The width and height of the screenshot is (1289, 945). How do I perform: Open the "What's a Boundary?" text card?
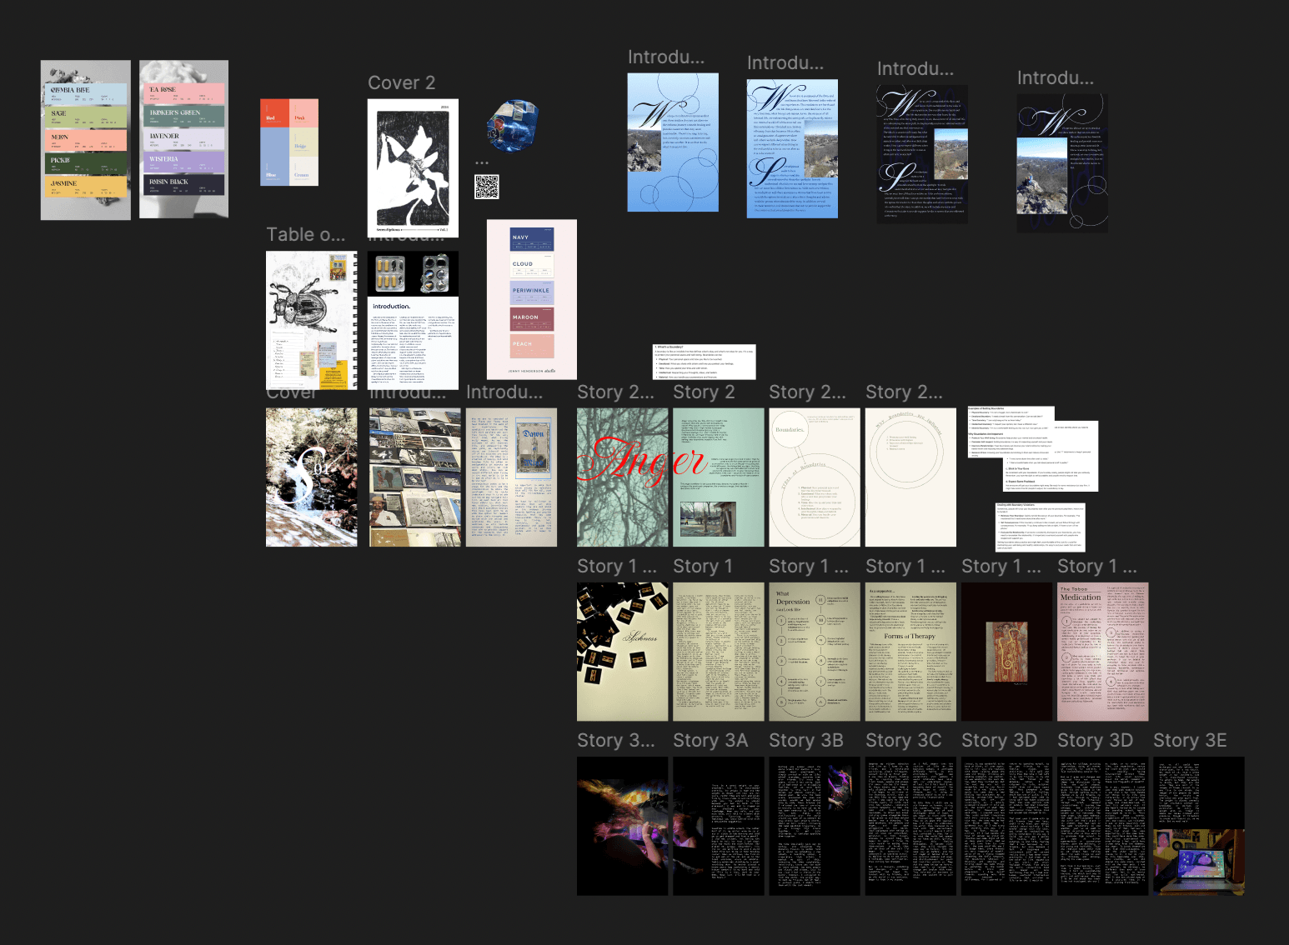(x=703, y=361)
